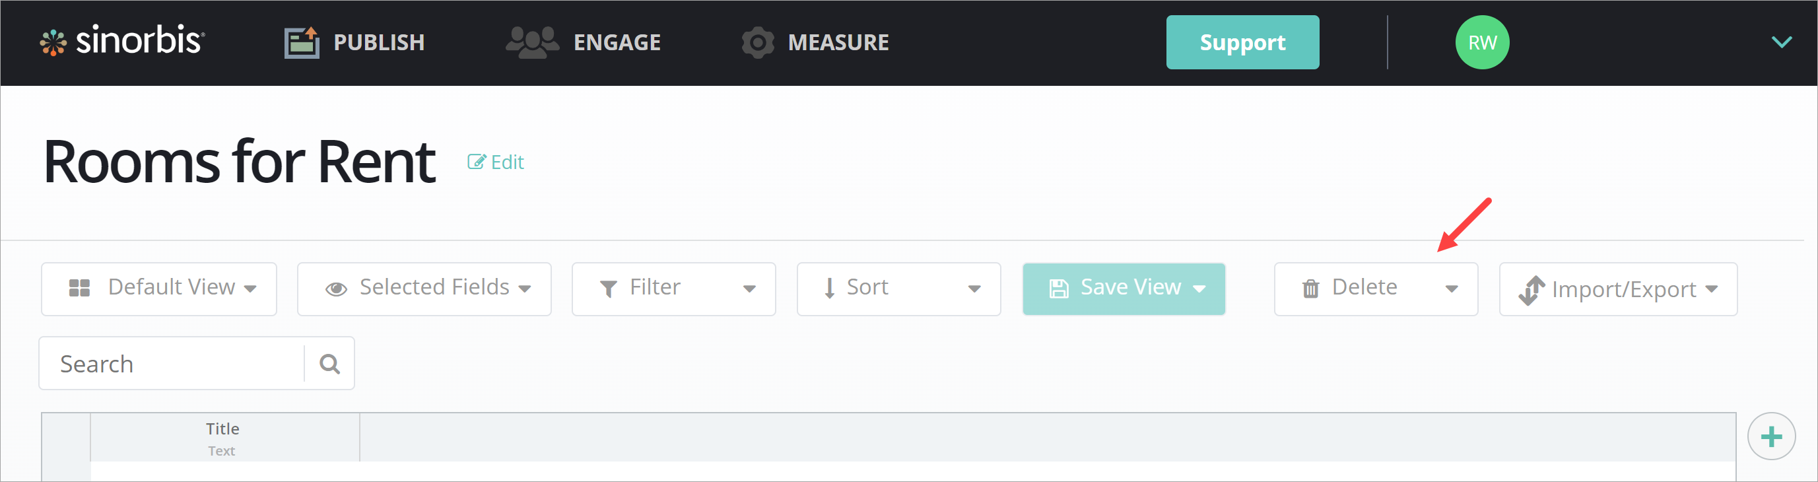1818x482 pixels.
Task: Go to the Measure section
Action: click(815, 42)
